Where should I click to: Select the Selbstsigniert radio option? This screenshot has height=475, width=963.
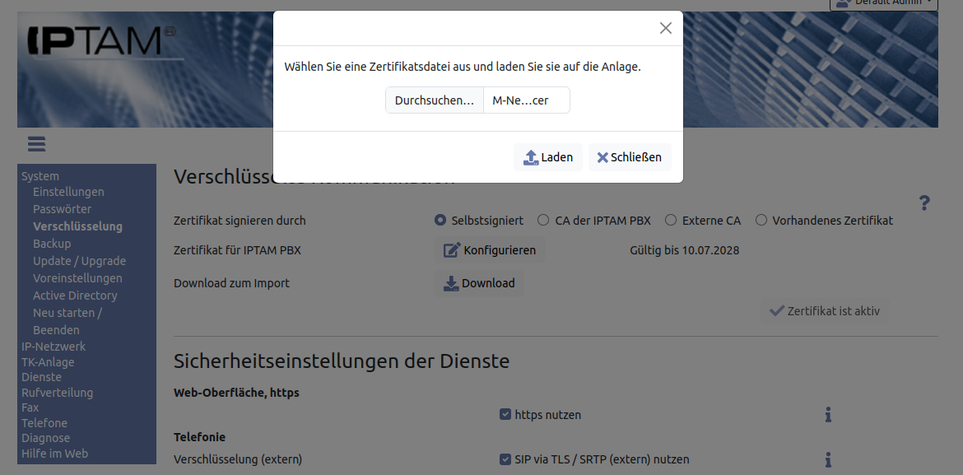pyautogui.click(x=441, y=221)
